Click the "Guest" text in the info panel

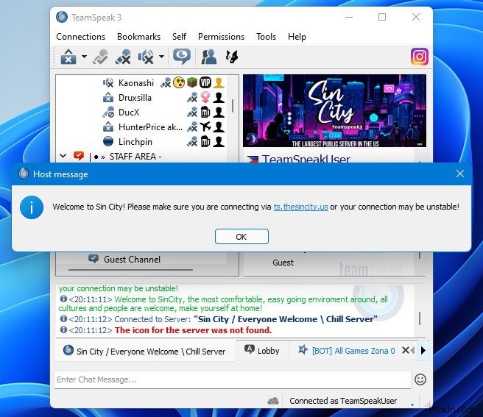point(283,263)
